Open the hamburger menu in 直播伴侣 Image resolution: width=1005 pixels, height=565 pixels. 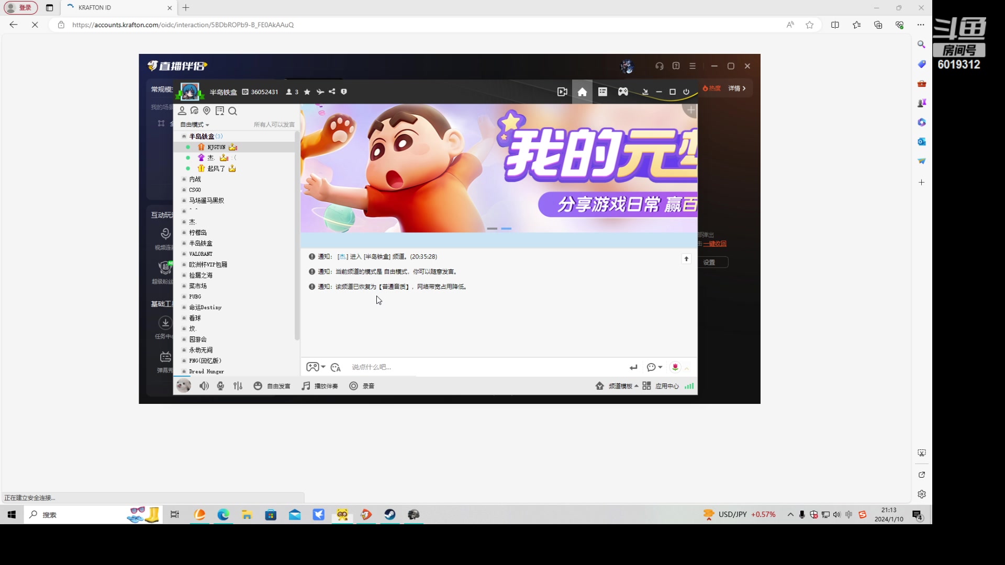(x=693, y=66)
